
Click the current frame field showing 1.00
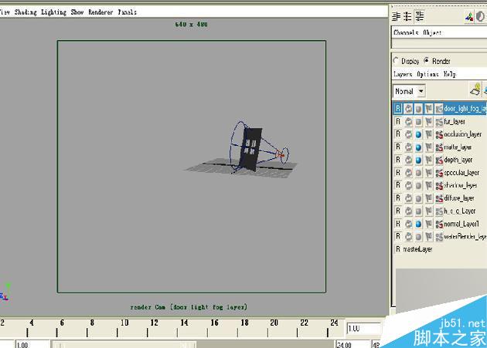coord(363,329)
